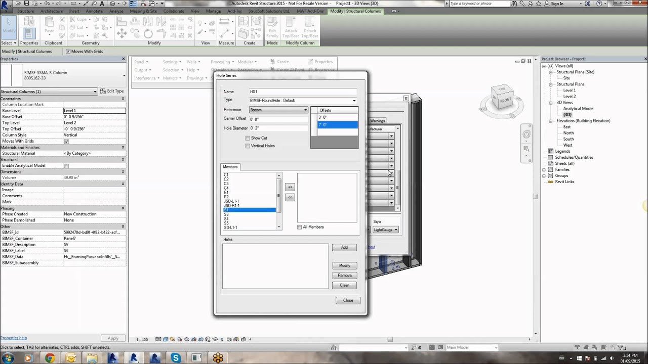Expand the Families node in Project Browser
The width and height of the screenshot is (648, 364).
[544, 169]
